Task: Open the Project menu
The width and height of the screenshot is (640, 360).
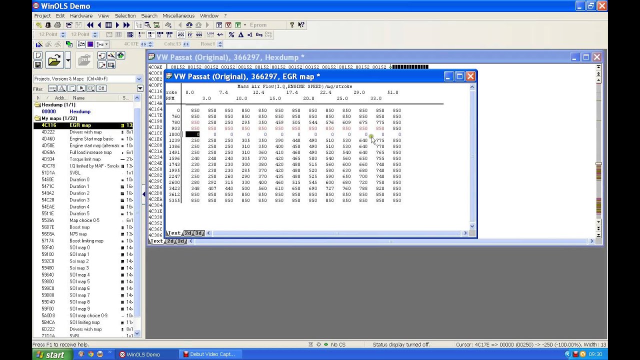Action: tap(42, 16)
